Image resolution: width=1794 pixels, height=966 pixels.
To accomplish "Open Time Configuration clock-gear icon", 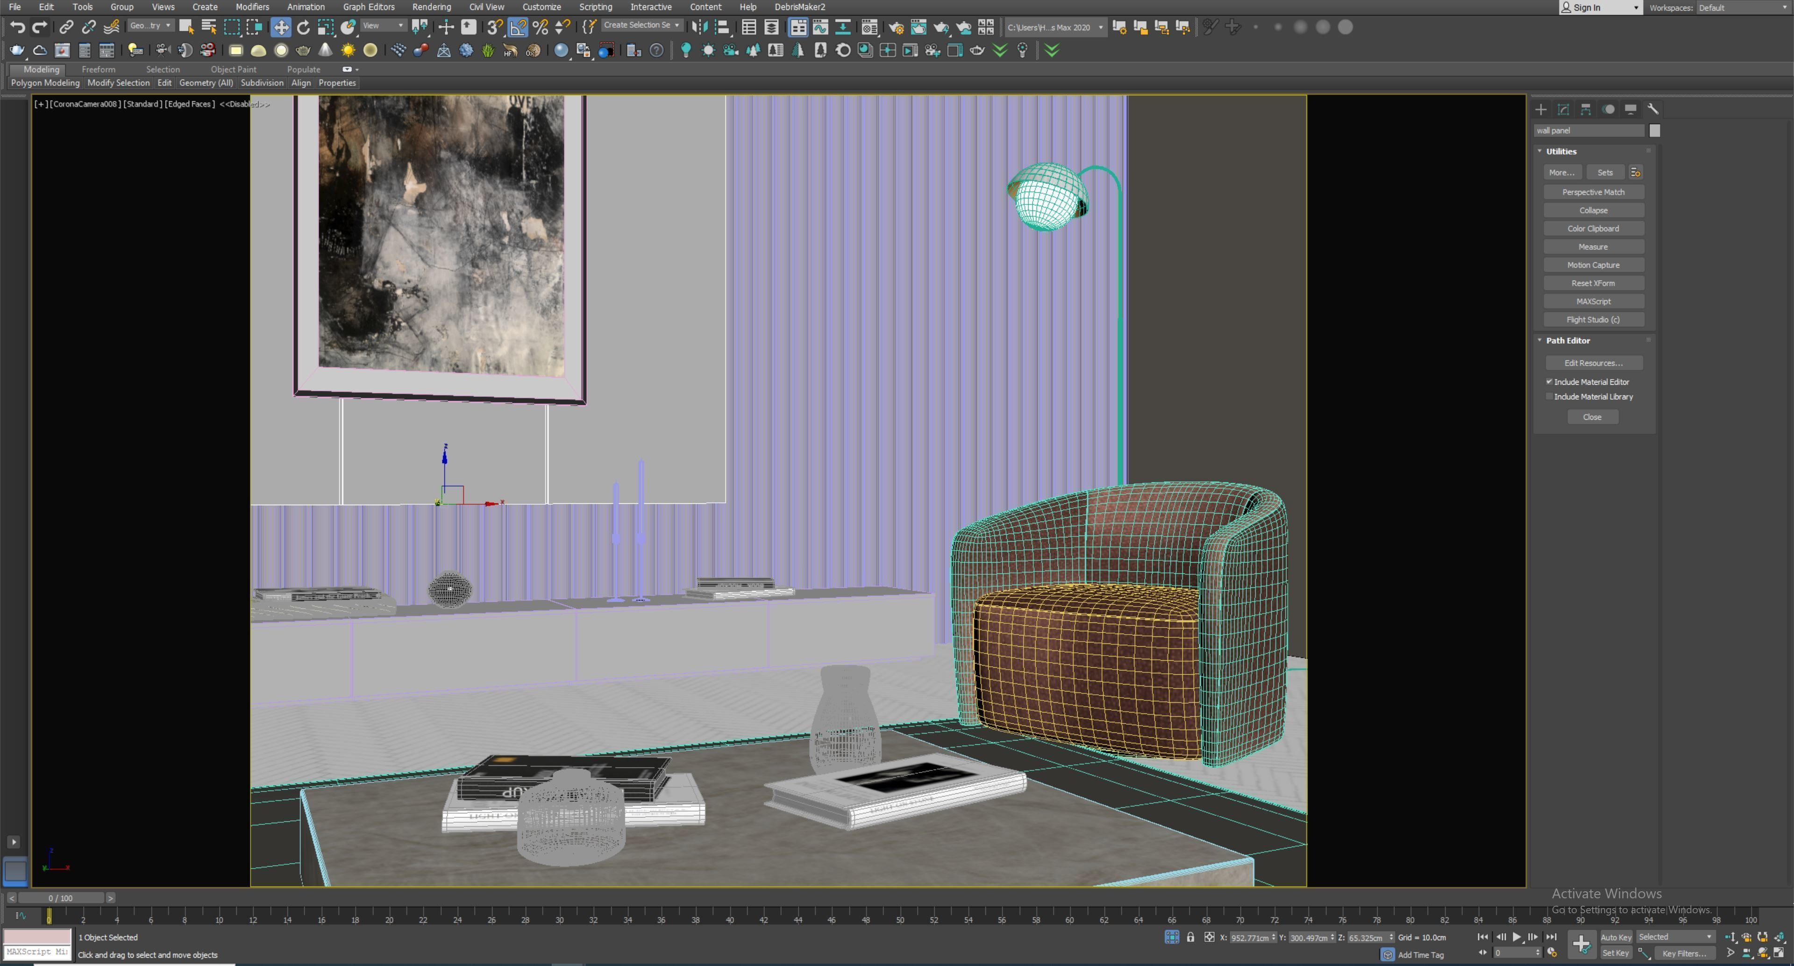I will 1552,953.
